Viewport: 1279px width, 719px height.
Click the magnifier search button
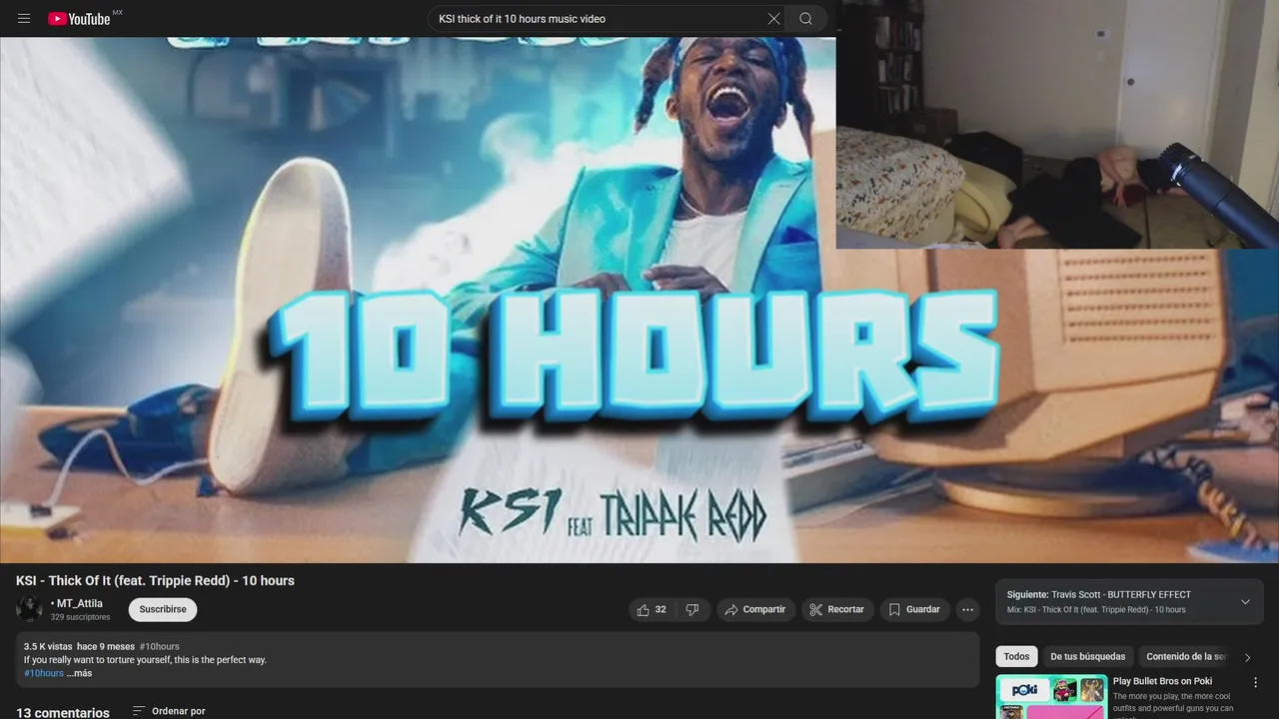pyautogui.click(x=805, y=18)
